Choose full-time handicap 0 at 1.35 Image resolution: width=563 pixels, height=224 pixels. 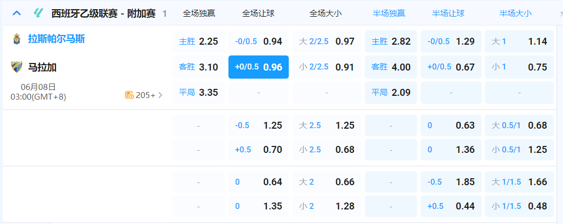coord(259,206)
